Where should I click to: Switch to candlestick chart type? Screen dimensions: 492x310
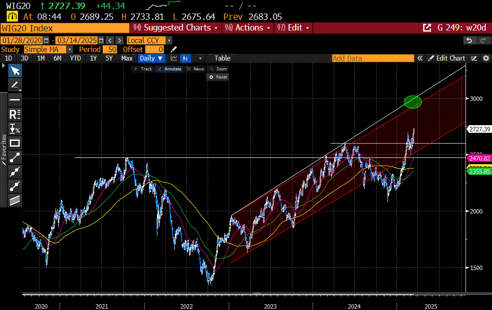[x=185, y=58]
